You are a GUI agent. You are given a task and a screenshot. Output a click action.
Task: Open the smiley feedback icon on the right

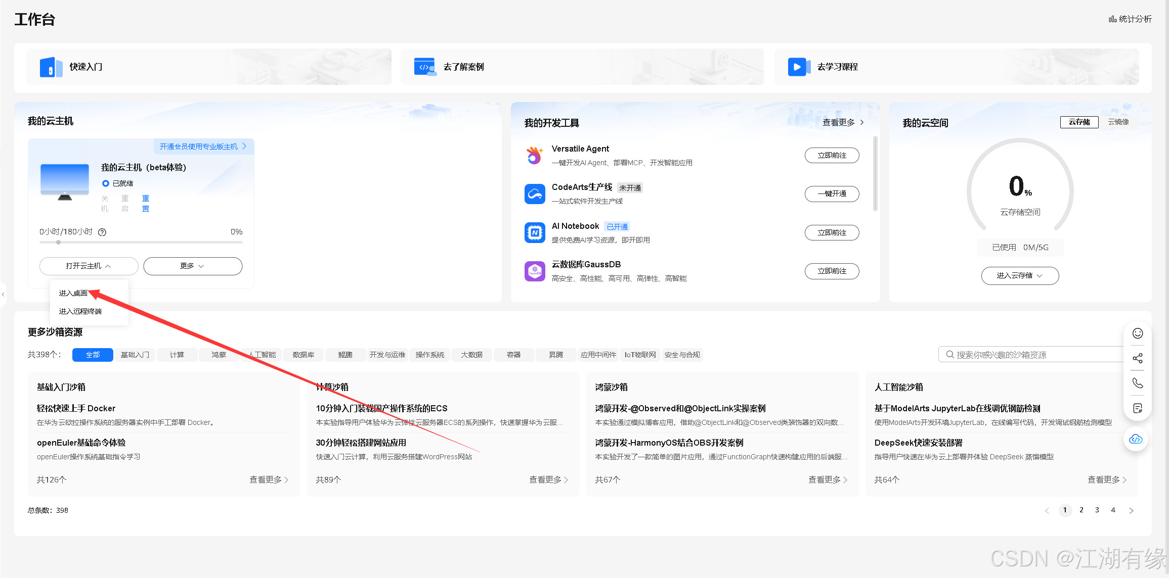[1138, 333]
